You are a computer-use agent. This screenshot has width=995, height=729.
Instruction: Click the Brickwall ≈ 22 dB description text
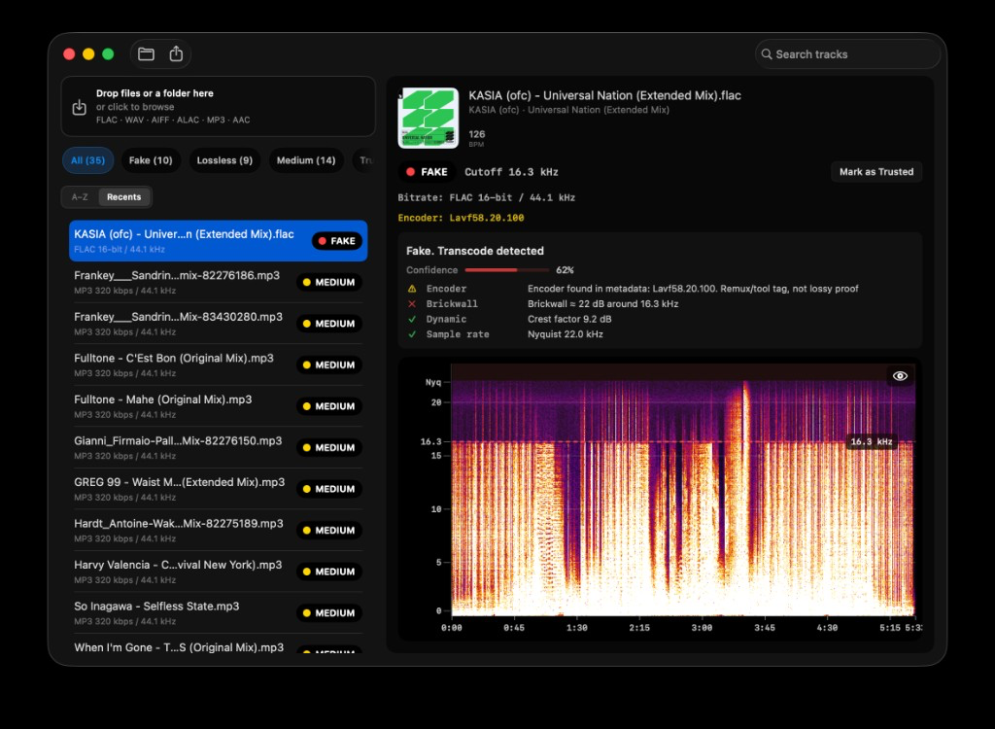click(x=602, y=303)
